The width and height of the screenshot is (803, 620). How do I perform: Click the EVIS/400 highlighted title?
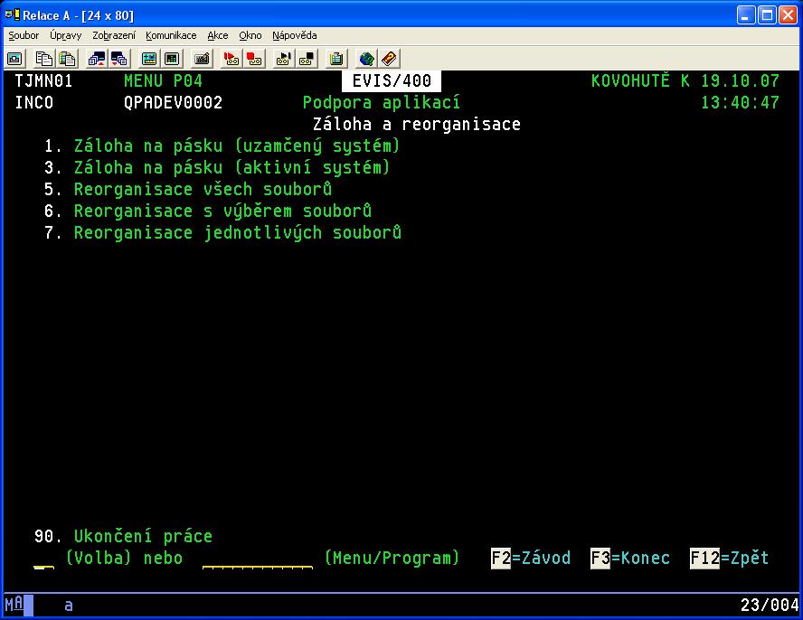(392, 81)
